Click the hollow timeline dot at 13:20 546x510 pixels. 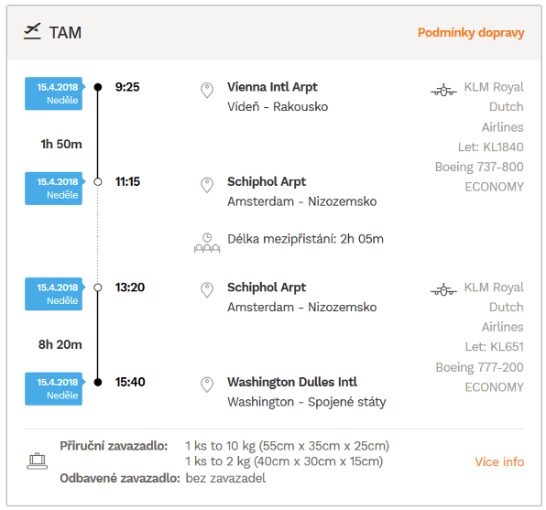point(98,288)
